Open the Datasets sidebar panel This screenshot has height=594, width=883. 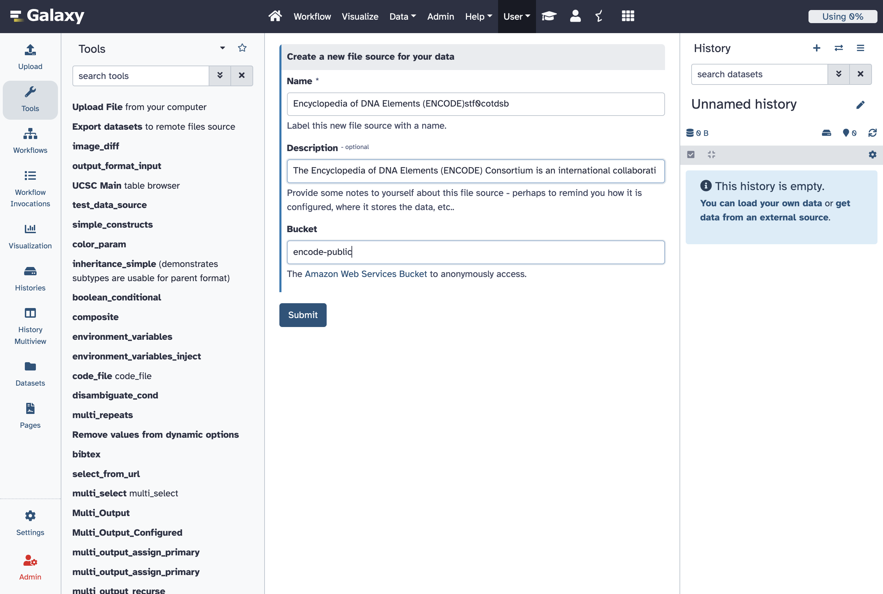pyautogui.click(x=30, y=373)
